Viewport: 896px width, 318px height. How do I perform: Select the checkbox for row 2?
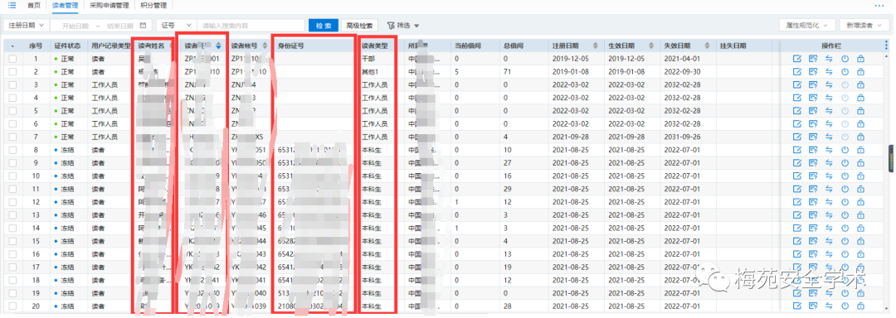(x=12, y=72)
